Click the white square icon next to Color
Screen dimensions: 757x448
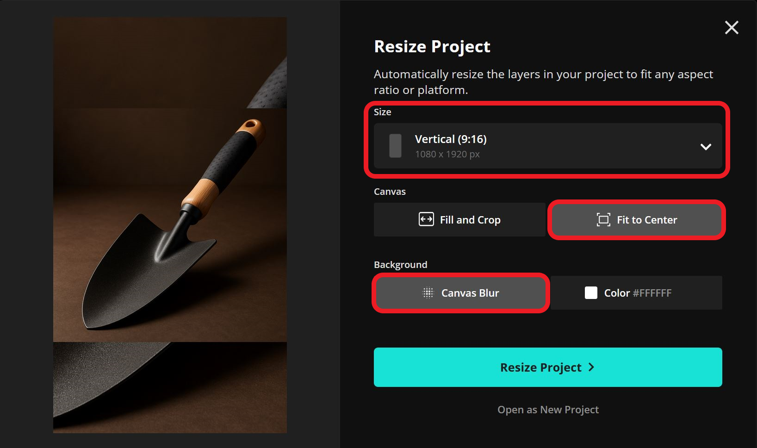[591, 292]
